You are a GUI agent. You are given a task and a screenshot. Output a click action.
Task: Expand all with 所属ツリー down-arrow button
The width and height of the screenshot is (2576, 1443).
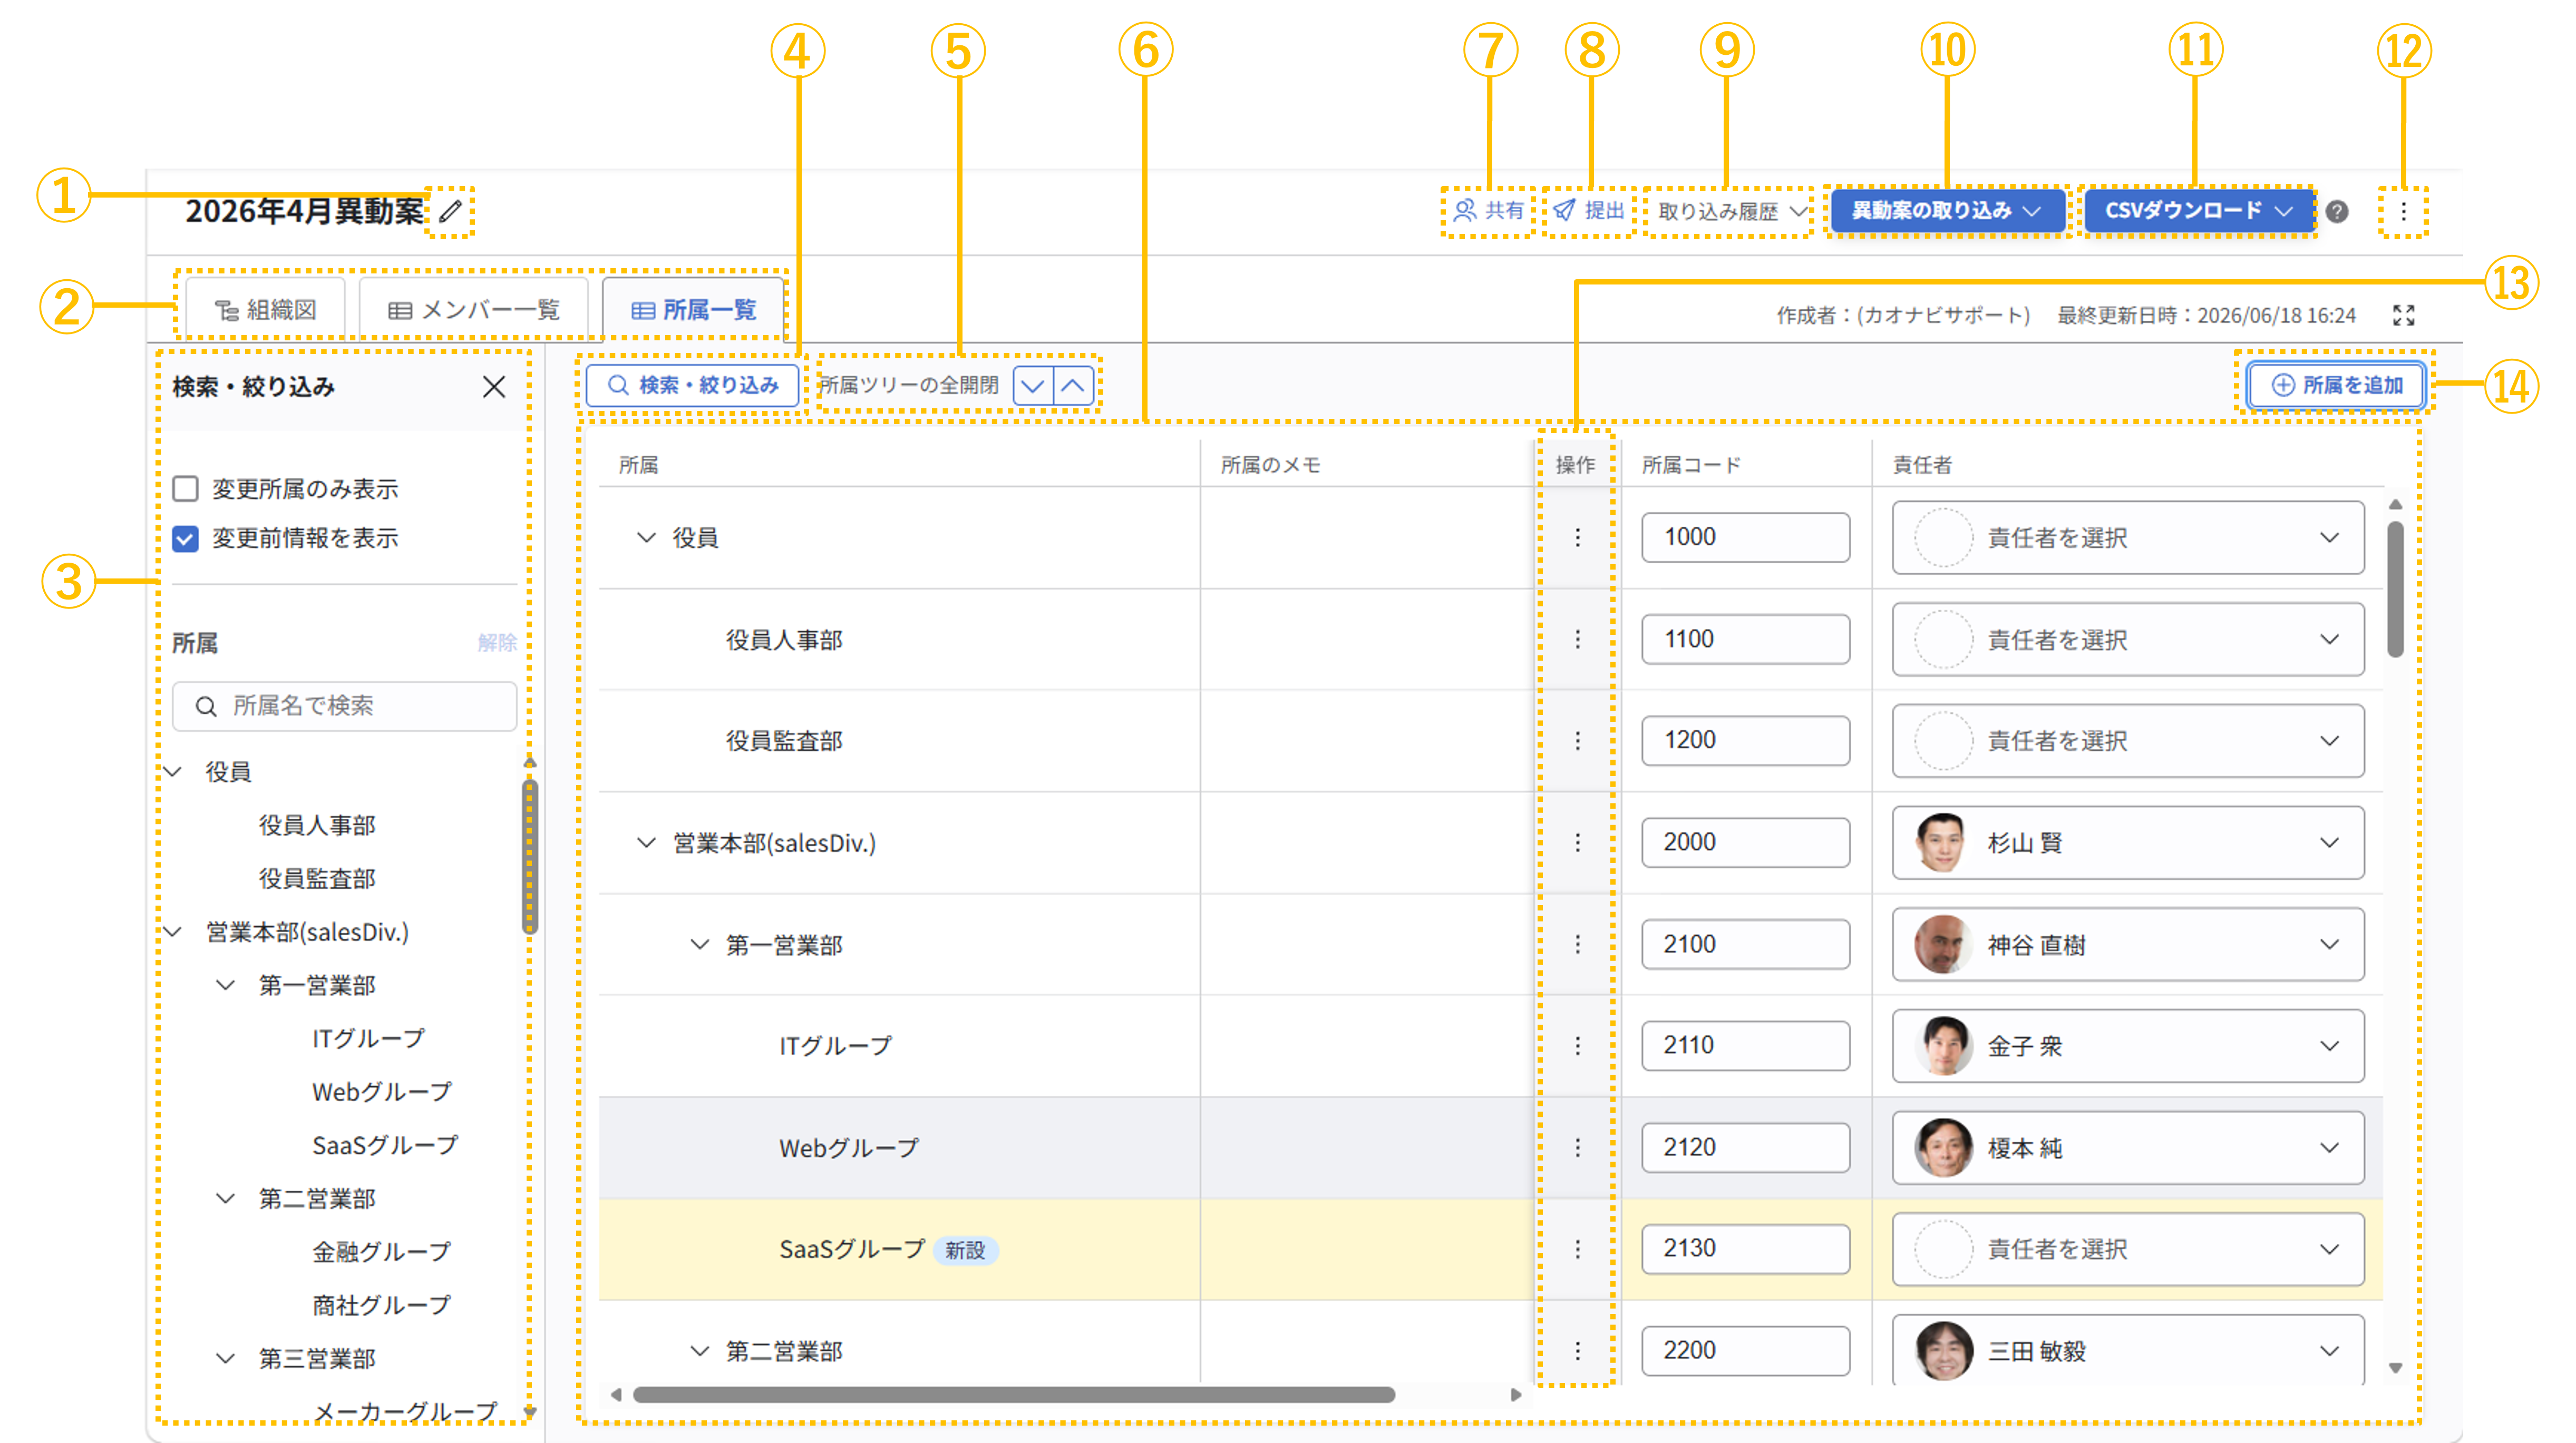1033,385
